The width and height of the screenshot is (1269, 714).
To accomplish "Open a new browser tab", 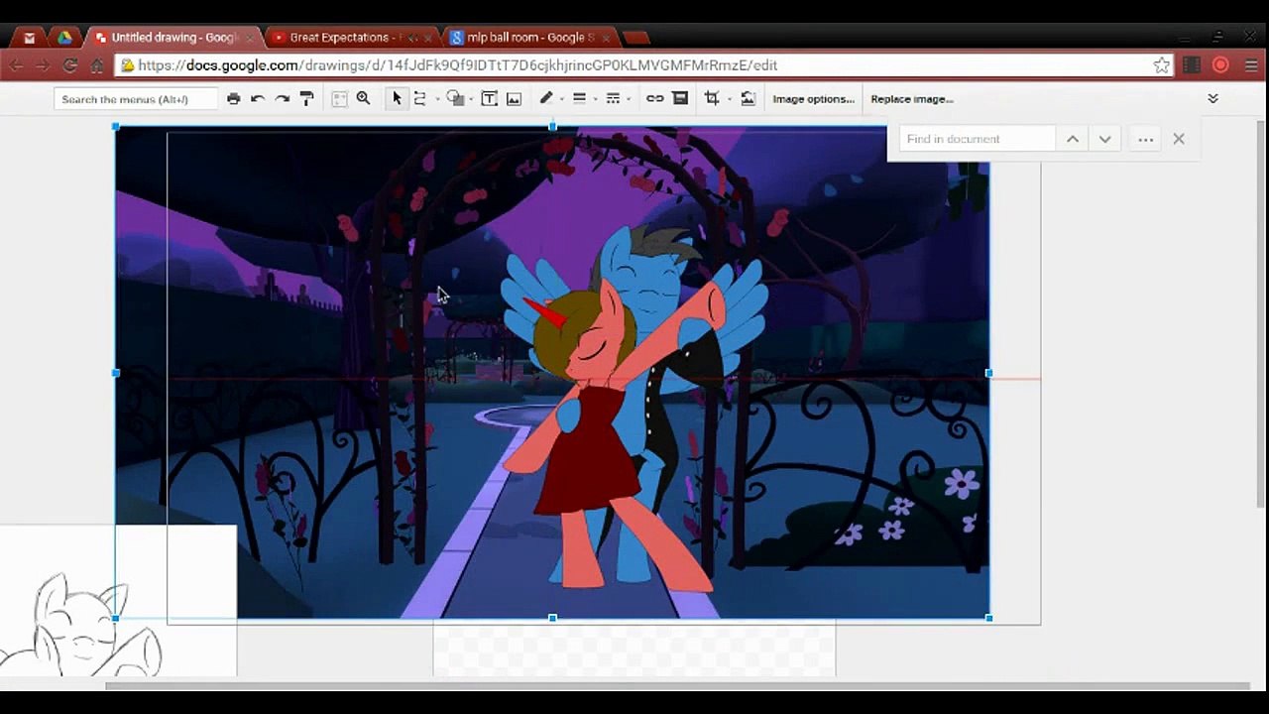I will coord(636,38).
